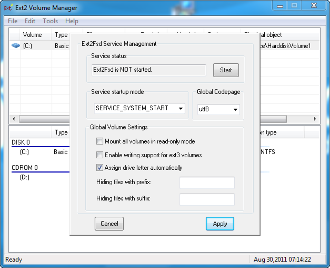The image size is (330, 268).
Task: Focus the Hiding files with suffix field
Action: tap(207, 200)
